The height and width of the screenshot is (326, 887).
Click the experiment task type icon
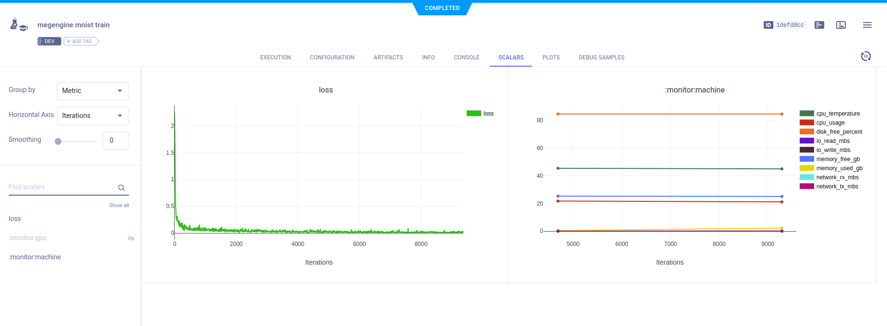tap(18, 24)
